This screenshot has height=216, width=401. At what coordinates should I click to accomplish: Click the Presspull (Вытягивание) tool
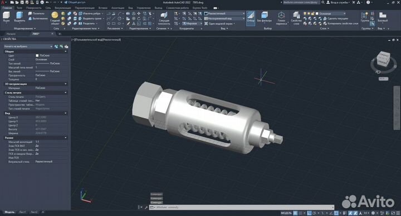point(38,19)
